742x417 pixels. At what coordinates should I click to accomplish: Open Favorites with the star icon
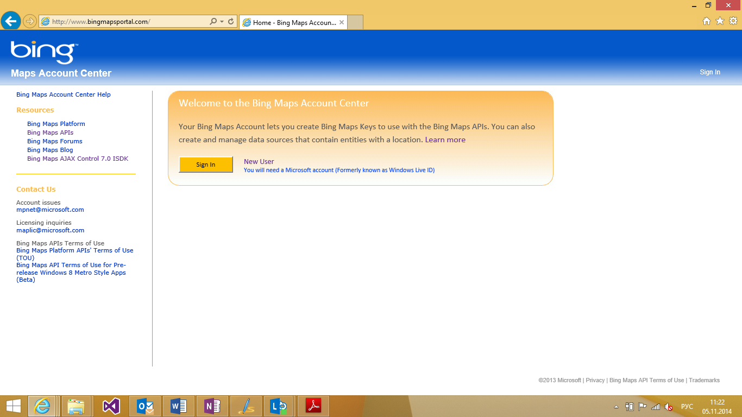click(x=720, y=21)
